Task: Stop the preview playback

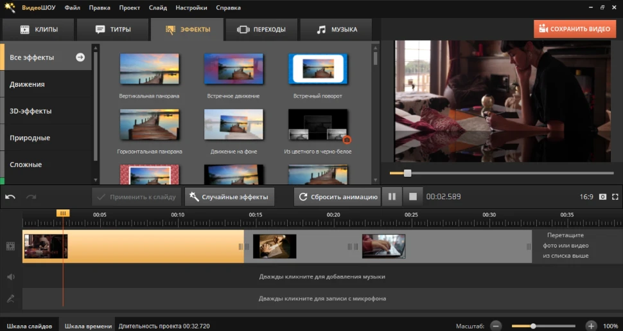Action: pyautogui.click(x=413, y=197)
